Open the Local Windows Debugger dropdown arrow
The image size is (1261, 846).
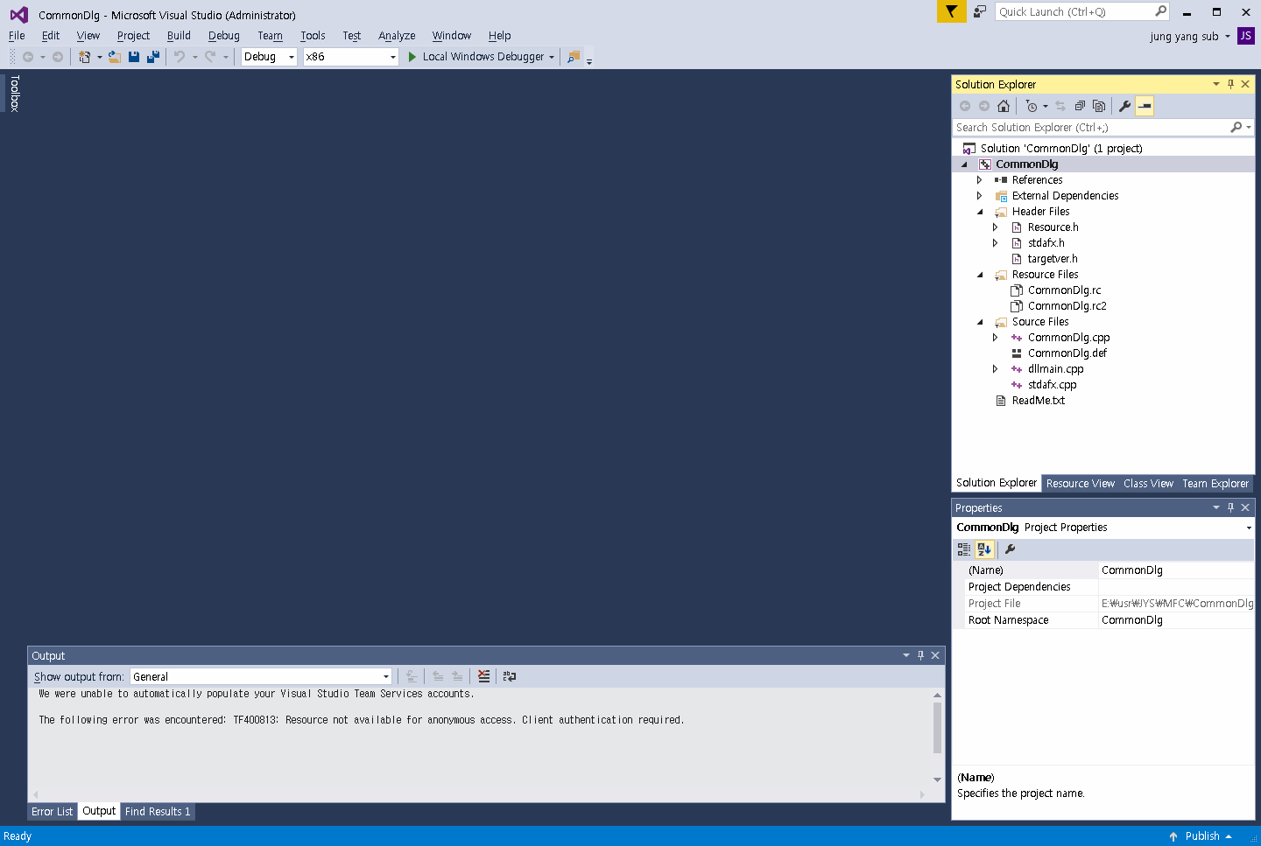[552, 57]
